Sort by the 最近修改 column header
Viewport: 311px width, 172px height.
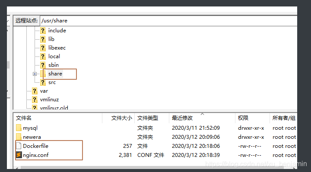point(202,118)
